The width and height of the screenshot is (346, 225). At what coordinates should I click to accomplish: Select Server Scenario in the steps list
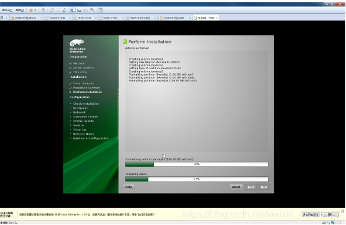pos(83,84)
